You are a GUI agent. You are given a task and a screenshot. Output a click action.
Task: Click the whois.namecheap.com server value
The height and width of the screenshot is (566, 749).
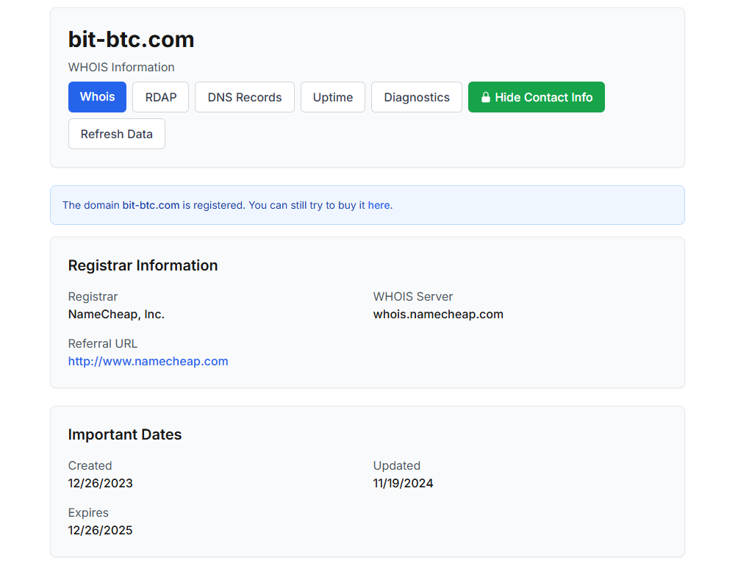pos(438,314)
